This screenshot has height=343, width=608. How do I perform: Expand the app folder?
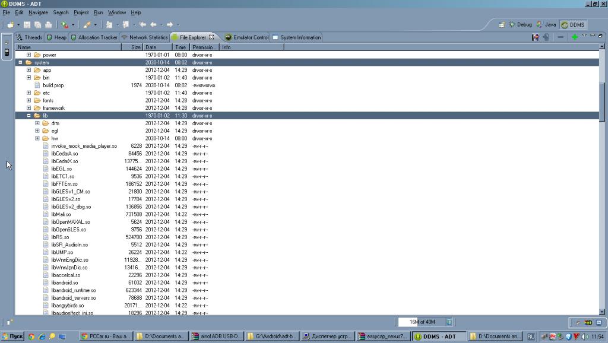pyautogui.click(x=28, y=70)
